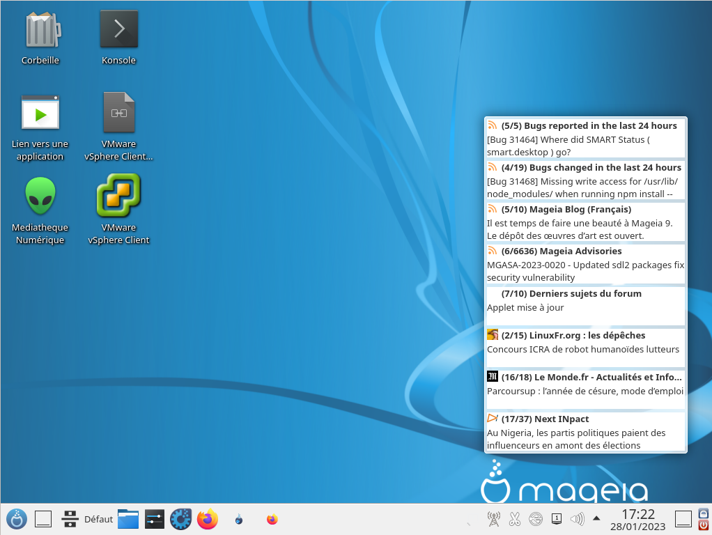Click the lock screen icon
This screenshot has height=535, width=712.
(704, 513)
